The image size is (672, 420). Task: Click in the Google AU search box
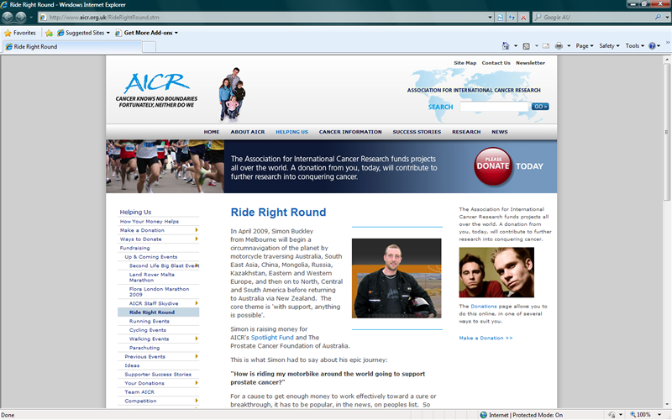(x=597, y=17)
